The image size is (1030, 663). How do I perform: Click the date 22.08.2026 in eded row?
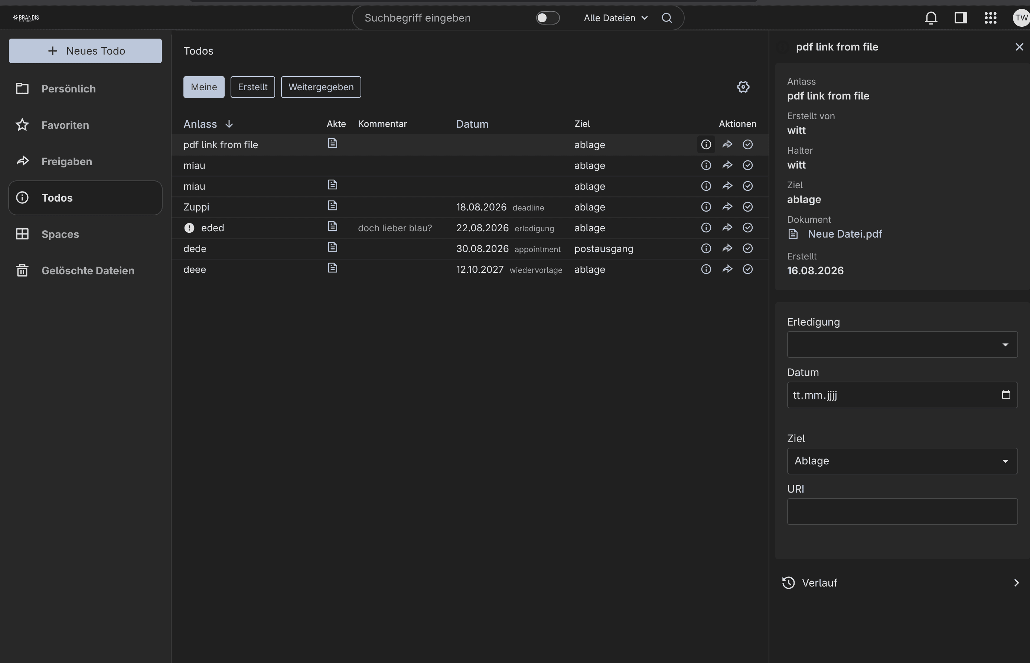pos(482,228)
